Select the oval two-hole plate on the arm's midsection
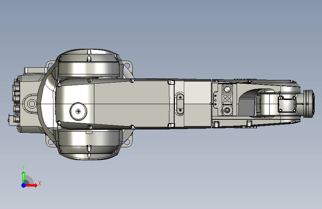Screen dimensions: 322x209 pos(180,104)
